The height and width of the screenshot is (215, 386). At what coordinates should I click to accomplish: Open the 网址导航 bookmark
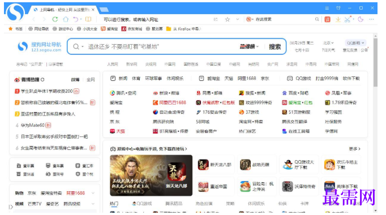click(38, 29)
